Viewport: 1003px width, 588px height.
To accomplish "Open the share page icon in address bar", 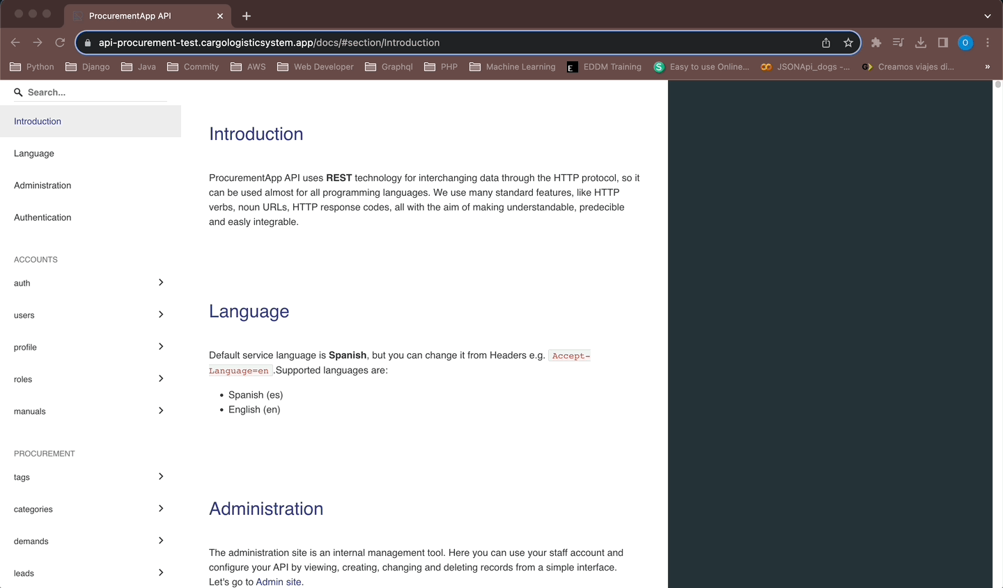I will coord(825,42).
